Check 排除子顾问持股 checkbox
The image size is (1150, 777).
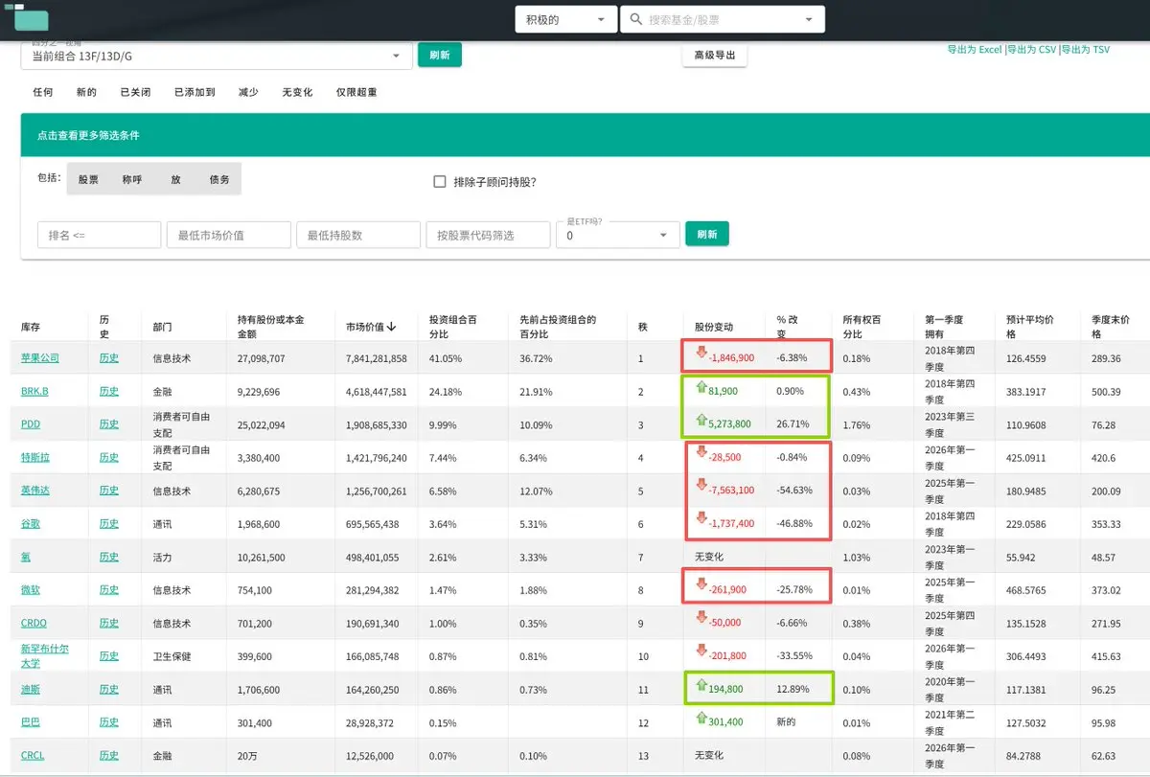coord(440,181)
